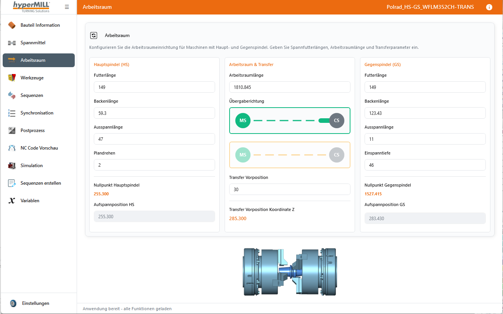
Task: Click the info icon in orange header
Action: 489,7
